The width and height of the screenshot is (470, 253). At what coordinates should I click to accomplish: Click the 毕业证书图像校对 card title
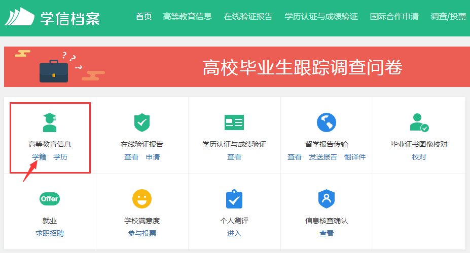point(419,144)
